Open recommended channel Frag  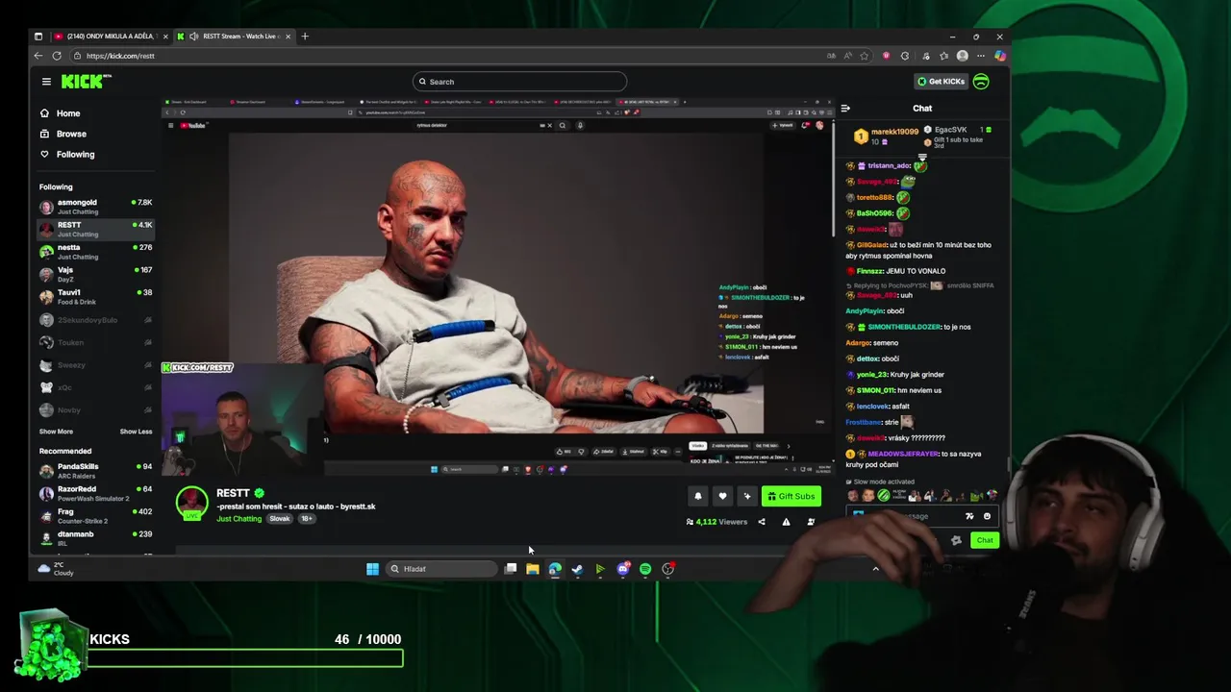tap(95, 516)
